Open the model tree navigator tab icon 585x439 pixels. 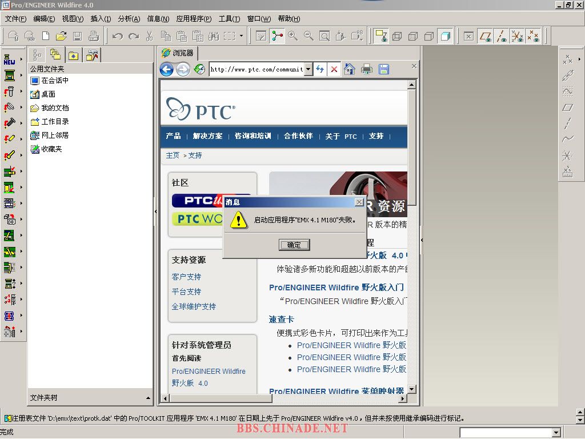pyautogui.click(x=37, y=55)
